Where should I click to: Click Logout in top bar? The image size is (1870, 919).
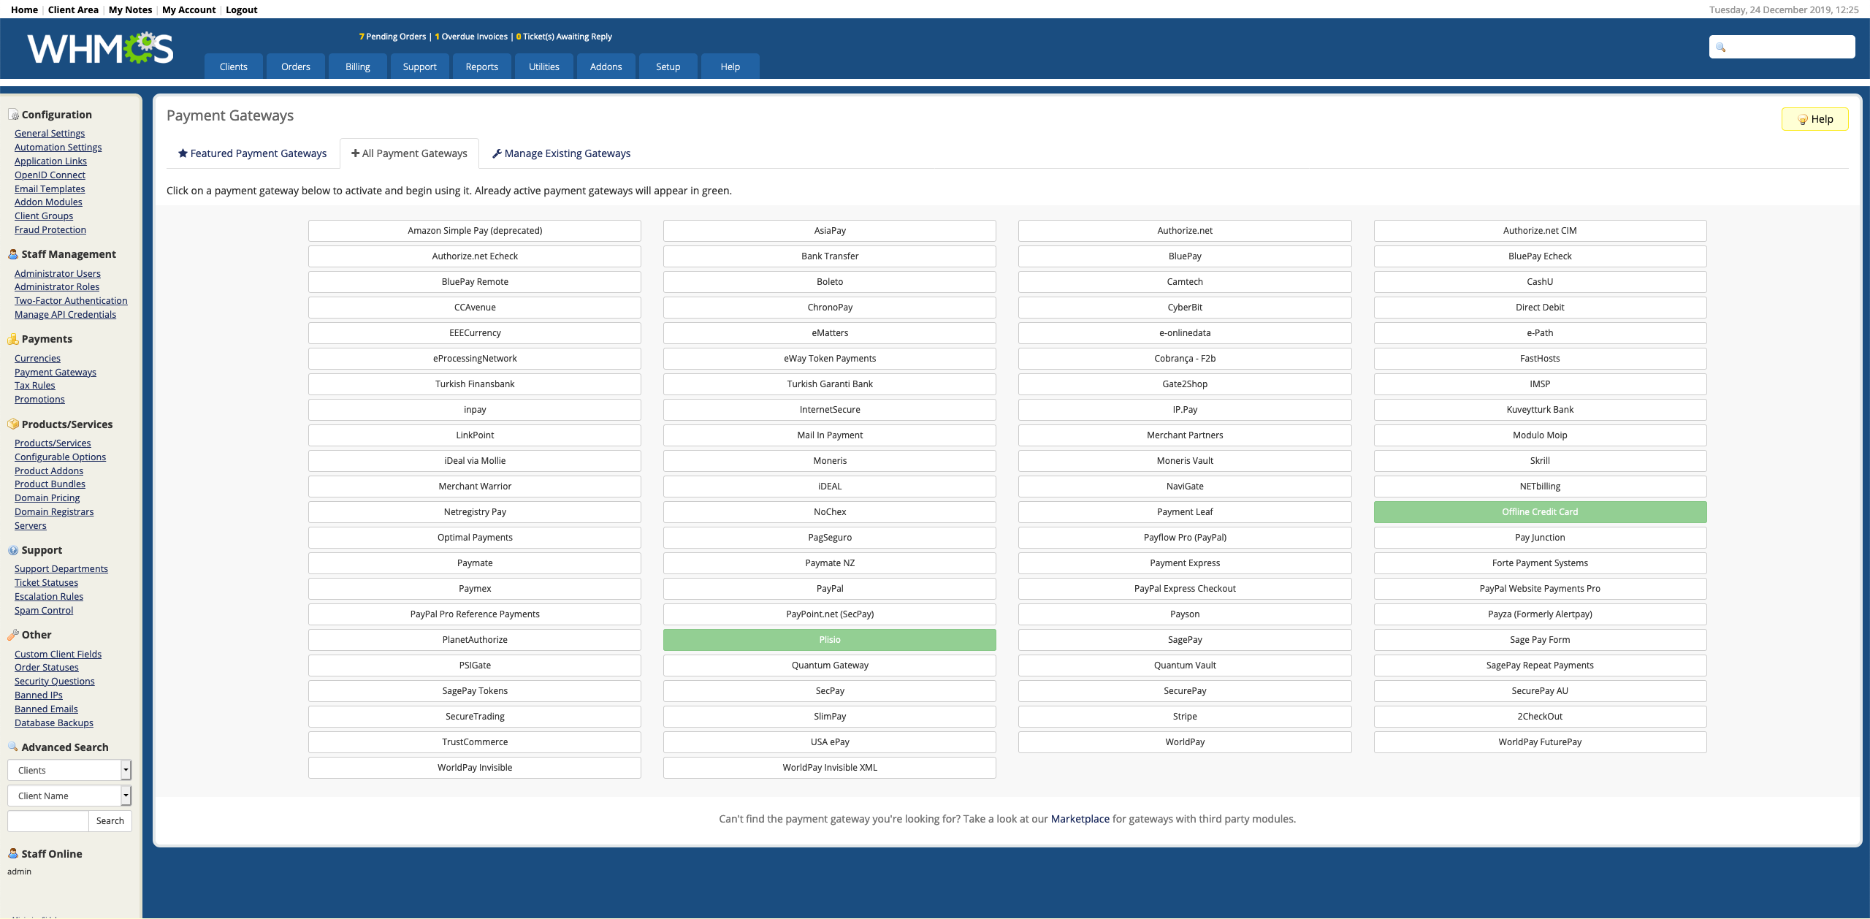point(241,9)
